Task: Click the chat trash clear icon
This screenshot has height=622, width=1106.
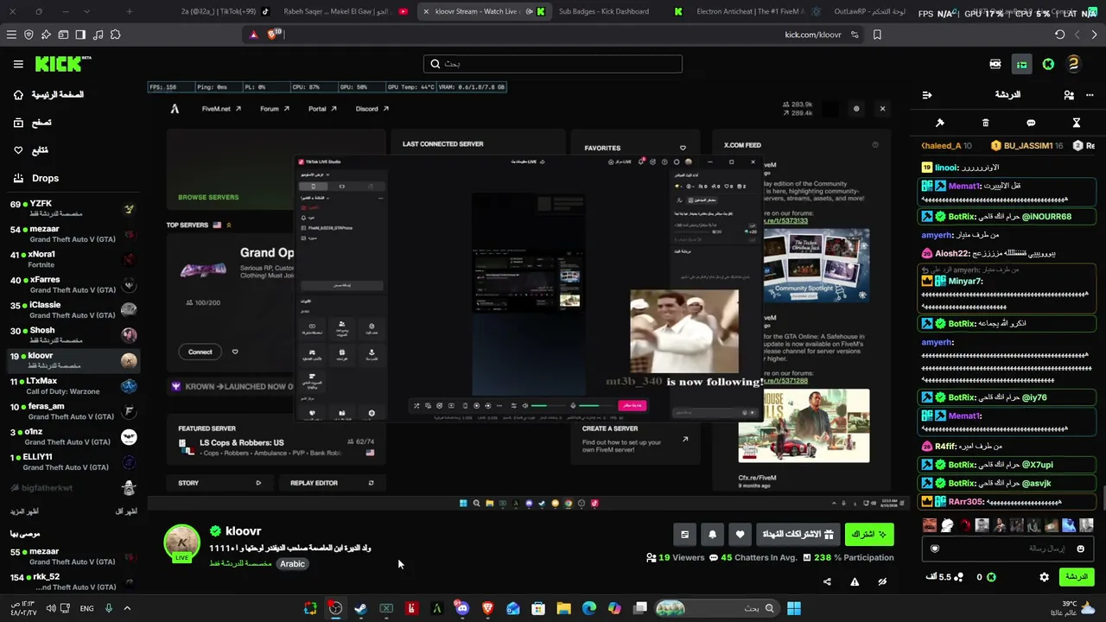Action: (985, 123)
